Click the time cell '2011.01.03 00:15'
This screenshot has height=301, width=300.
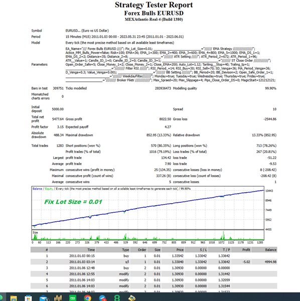tap(82, 256)
